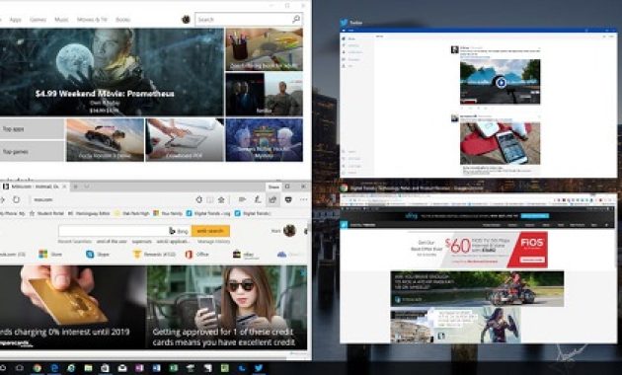Open Twitter from the taskbar

pyautogui.click(x=259, y=368)
